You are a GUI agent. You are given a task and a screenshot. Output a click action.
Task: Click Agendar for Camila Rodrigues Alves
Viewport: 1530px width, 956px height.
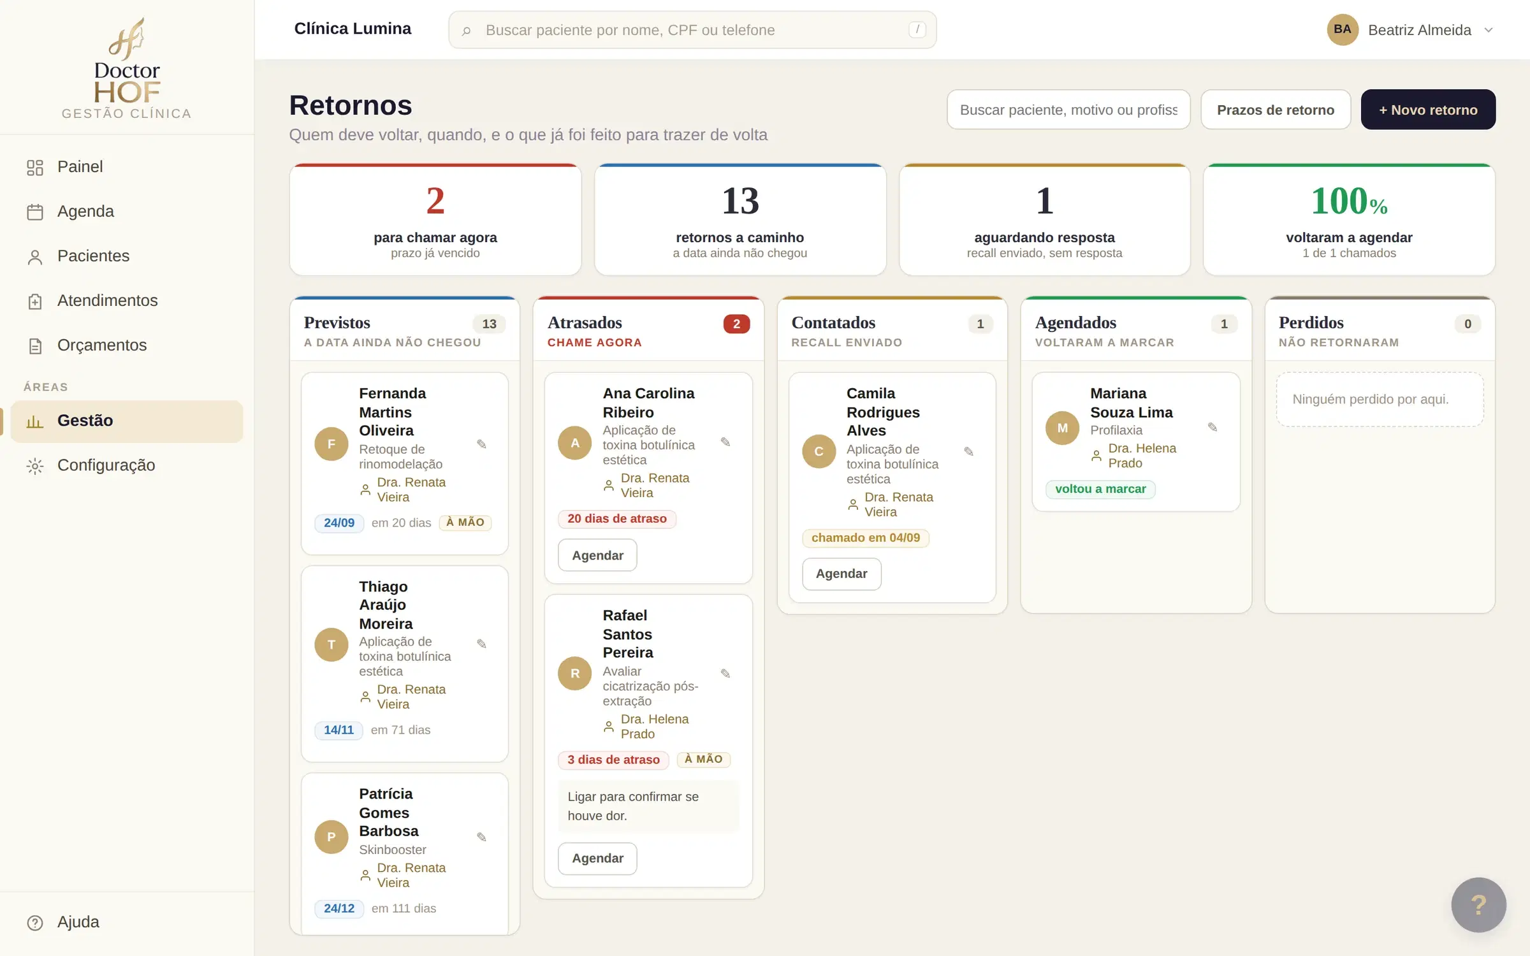841,574
